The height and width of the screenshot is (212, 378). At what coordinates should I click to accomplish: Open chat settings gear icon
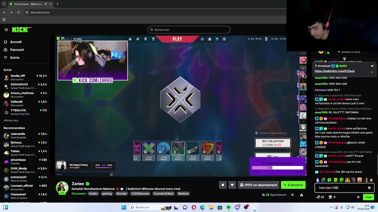pos(358,197)
